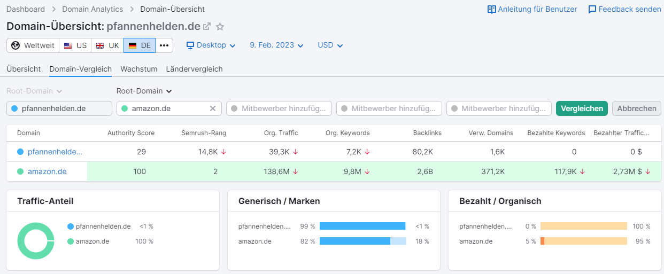Image resolution: width=664 pixels, height=274 pixels.
Task: Go to the Ländervergleich tab
Action: click(194, 69)
